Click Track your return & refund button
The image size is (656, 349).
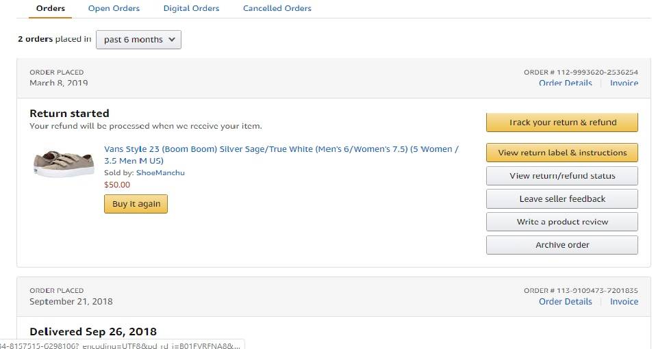(x=562, y=122)
